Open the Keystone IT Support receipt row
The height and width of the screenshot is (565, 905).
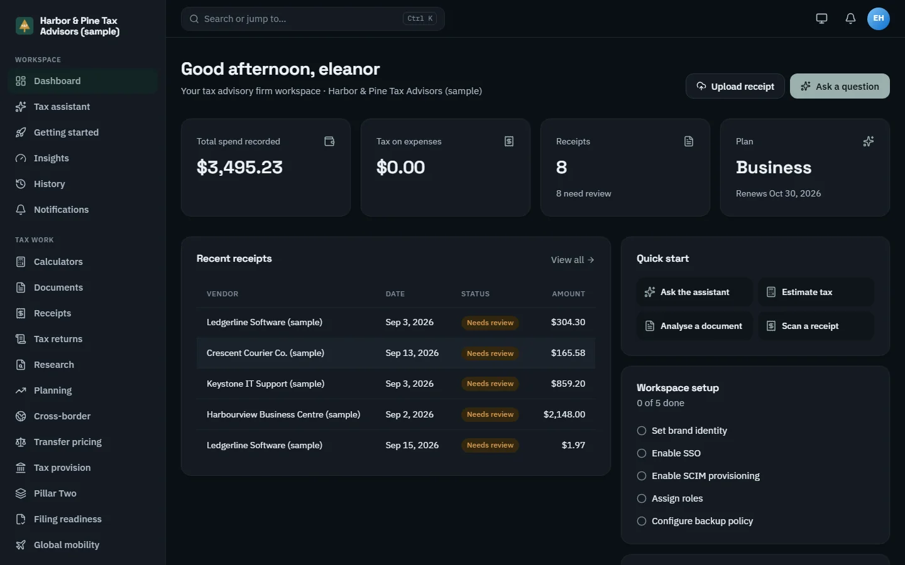pos(396,384)
